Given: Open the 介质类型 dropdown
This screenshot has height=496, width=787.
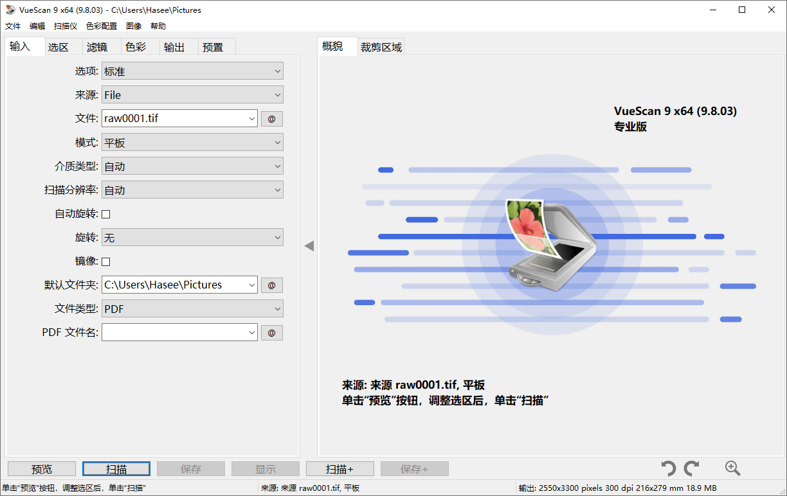Looking at the screenshot, I should point(192,166).
